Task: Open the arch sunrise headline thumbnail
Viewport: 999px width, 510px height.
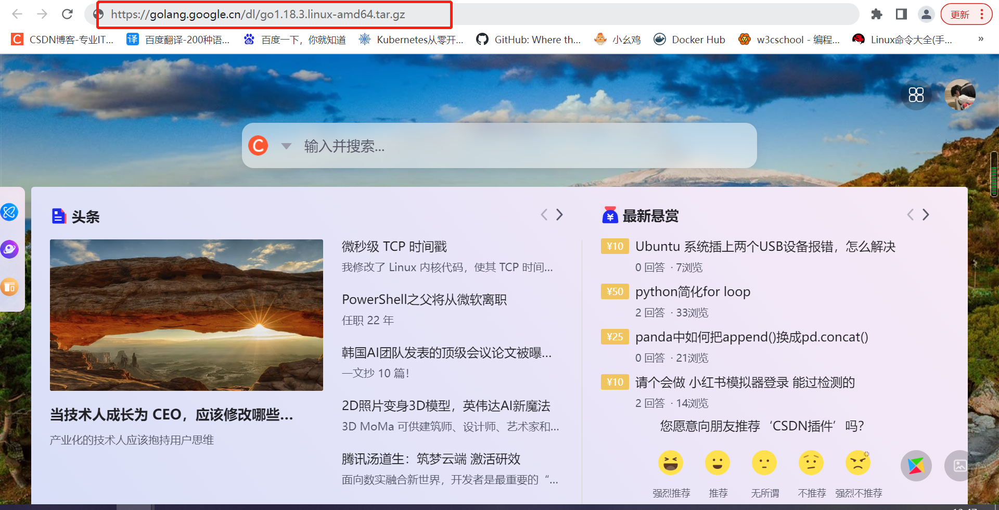Action: [186, 315]
